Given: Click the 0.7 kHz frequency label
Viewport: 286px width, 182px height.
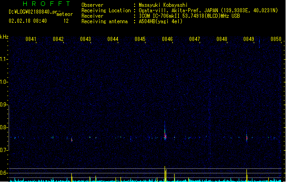Looking at the screenshot, I should coord(4,150).
